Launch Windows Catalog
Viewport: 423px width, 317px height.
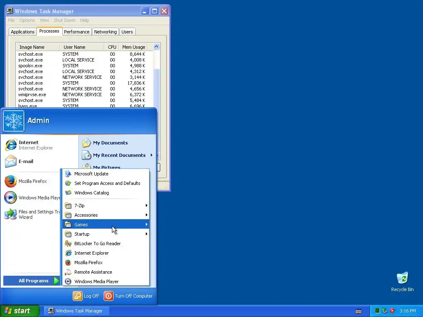click(106, 193)
